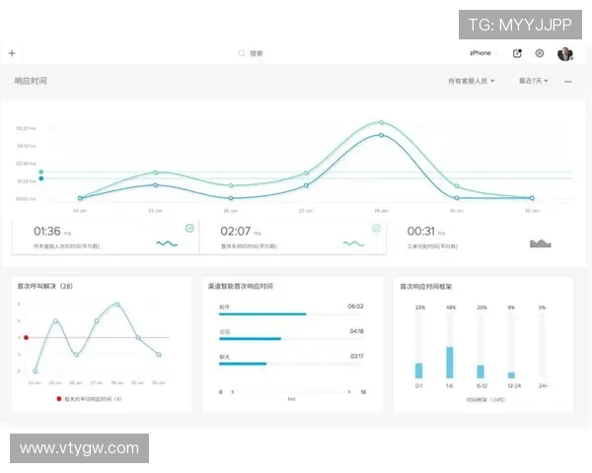Image resolution: width=592 pixels, height=473 pixels.
Task: Click the user profile avatar
Action: coord(564,53)
